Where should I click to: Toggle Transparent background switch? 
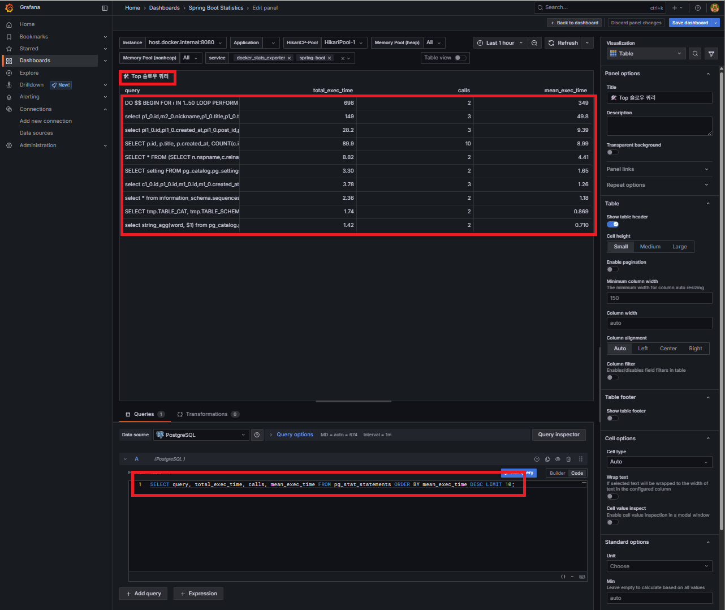point(612,152)
